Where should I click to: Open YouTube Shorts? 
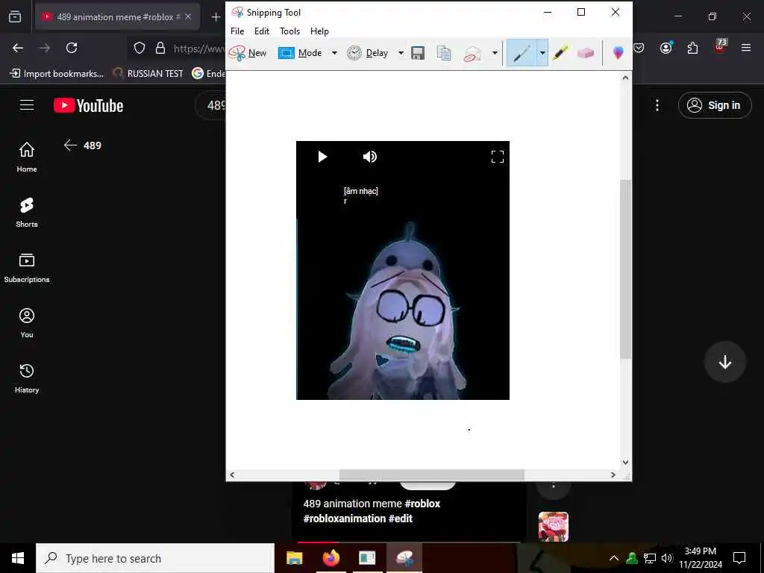(27, 213)
